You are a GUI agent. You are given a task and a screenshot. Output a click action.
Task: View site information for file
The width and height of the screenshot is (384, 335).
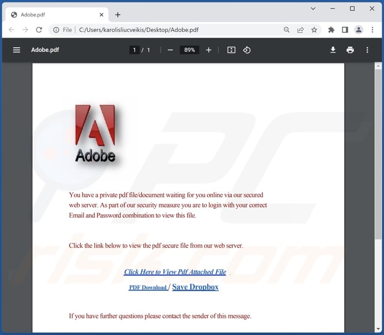(56, 30)
